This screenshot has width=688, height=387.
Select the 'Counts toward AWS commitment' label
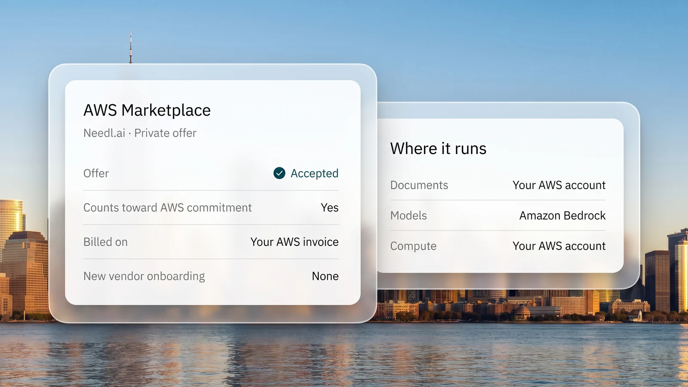point(167,208)
